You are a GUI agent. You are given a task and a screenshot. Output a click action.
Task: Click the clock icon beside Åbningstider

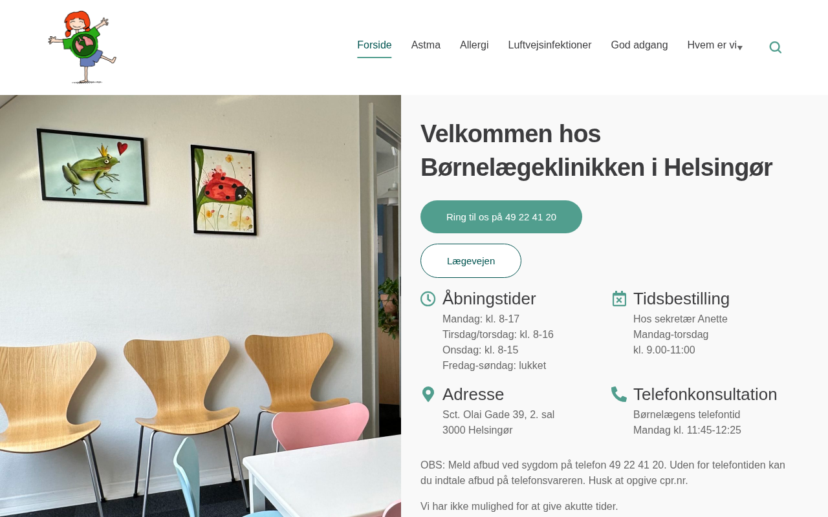pos(428,299)
